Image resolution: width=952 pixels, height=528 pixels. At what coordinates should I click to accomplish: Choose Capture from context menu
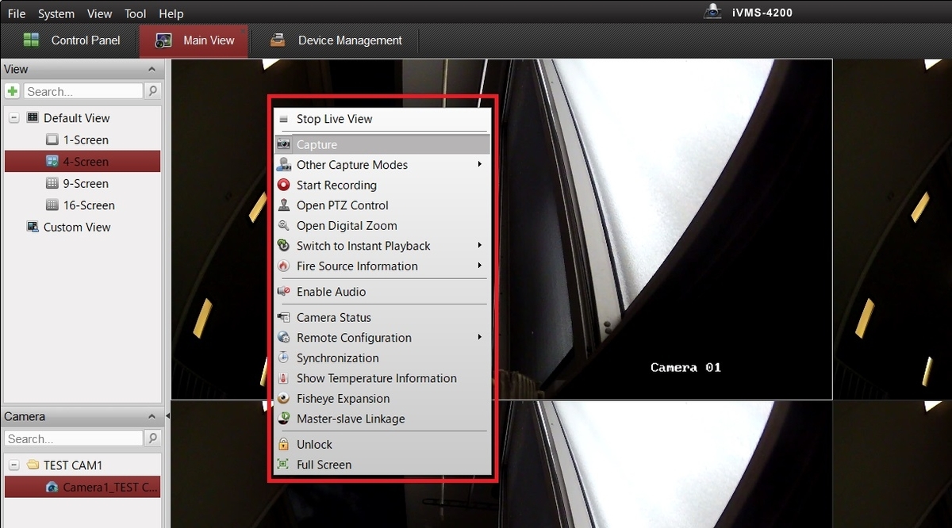tap(382, 144)
